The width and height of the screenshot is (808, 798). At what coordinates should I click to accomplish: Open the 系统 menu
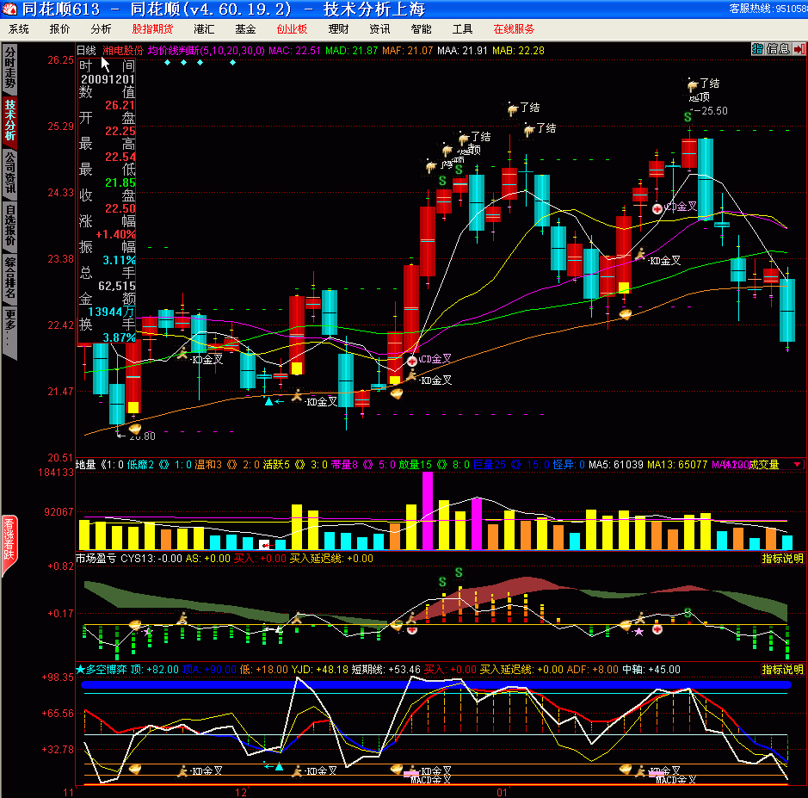pyautogui.click(x=19, y=29)
